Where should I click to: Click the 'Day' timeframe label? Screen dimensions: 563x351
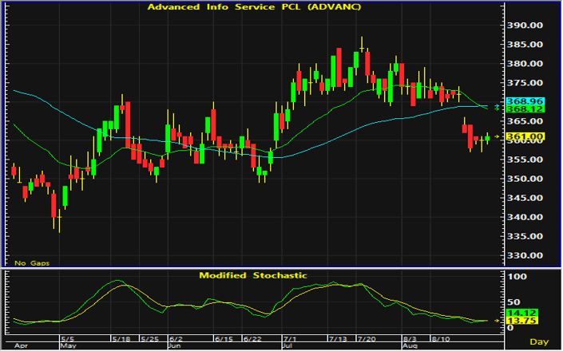pos(539,342)
